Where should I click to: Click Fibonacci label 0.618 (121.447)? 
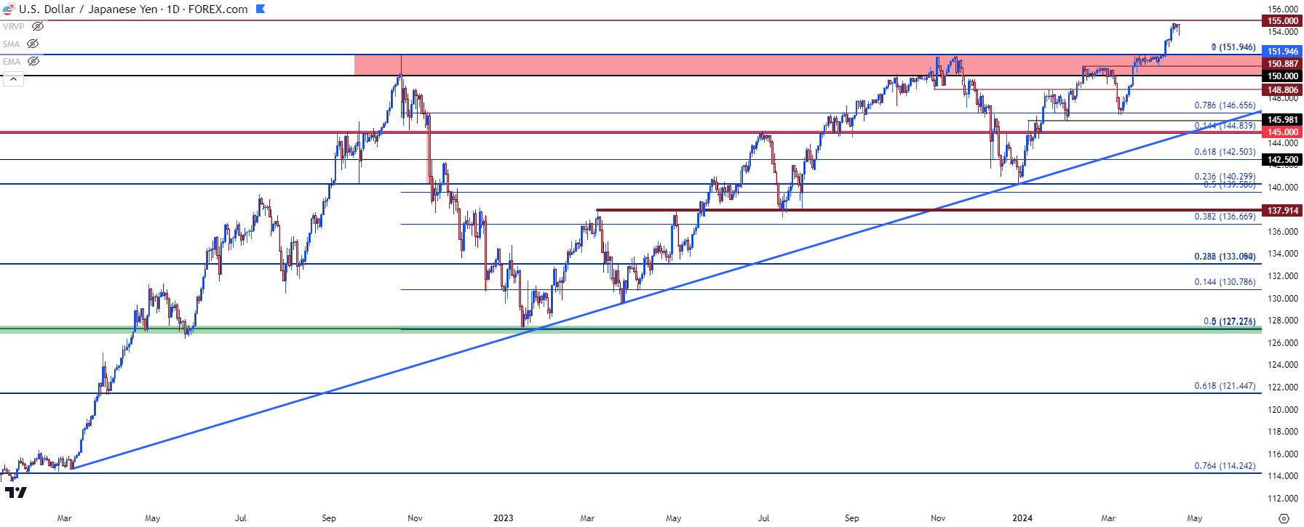[x=1225, y=386]
